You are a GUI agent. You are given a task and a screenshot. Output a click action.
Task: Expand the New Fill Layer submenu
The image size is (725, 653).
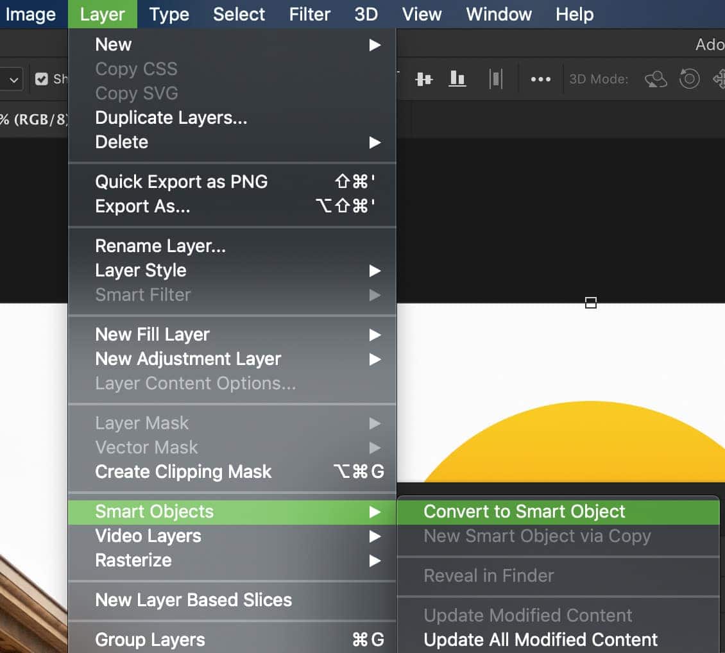tap(232, 335)
